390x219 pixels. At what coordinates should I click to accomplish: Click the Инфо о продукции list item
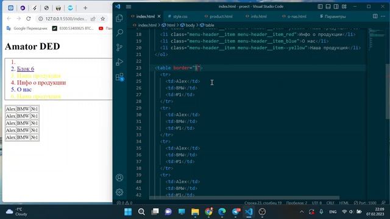(x=41, y=83)
